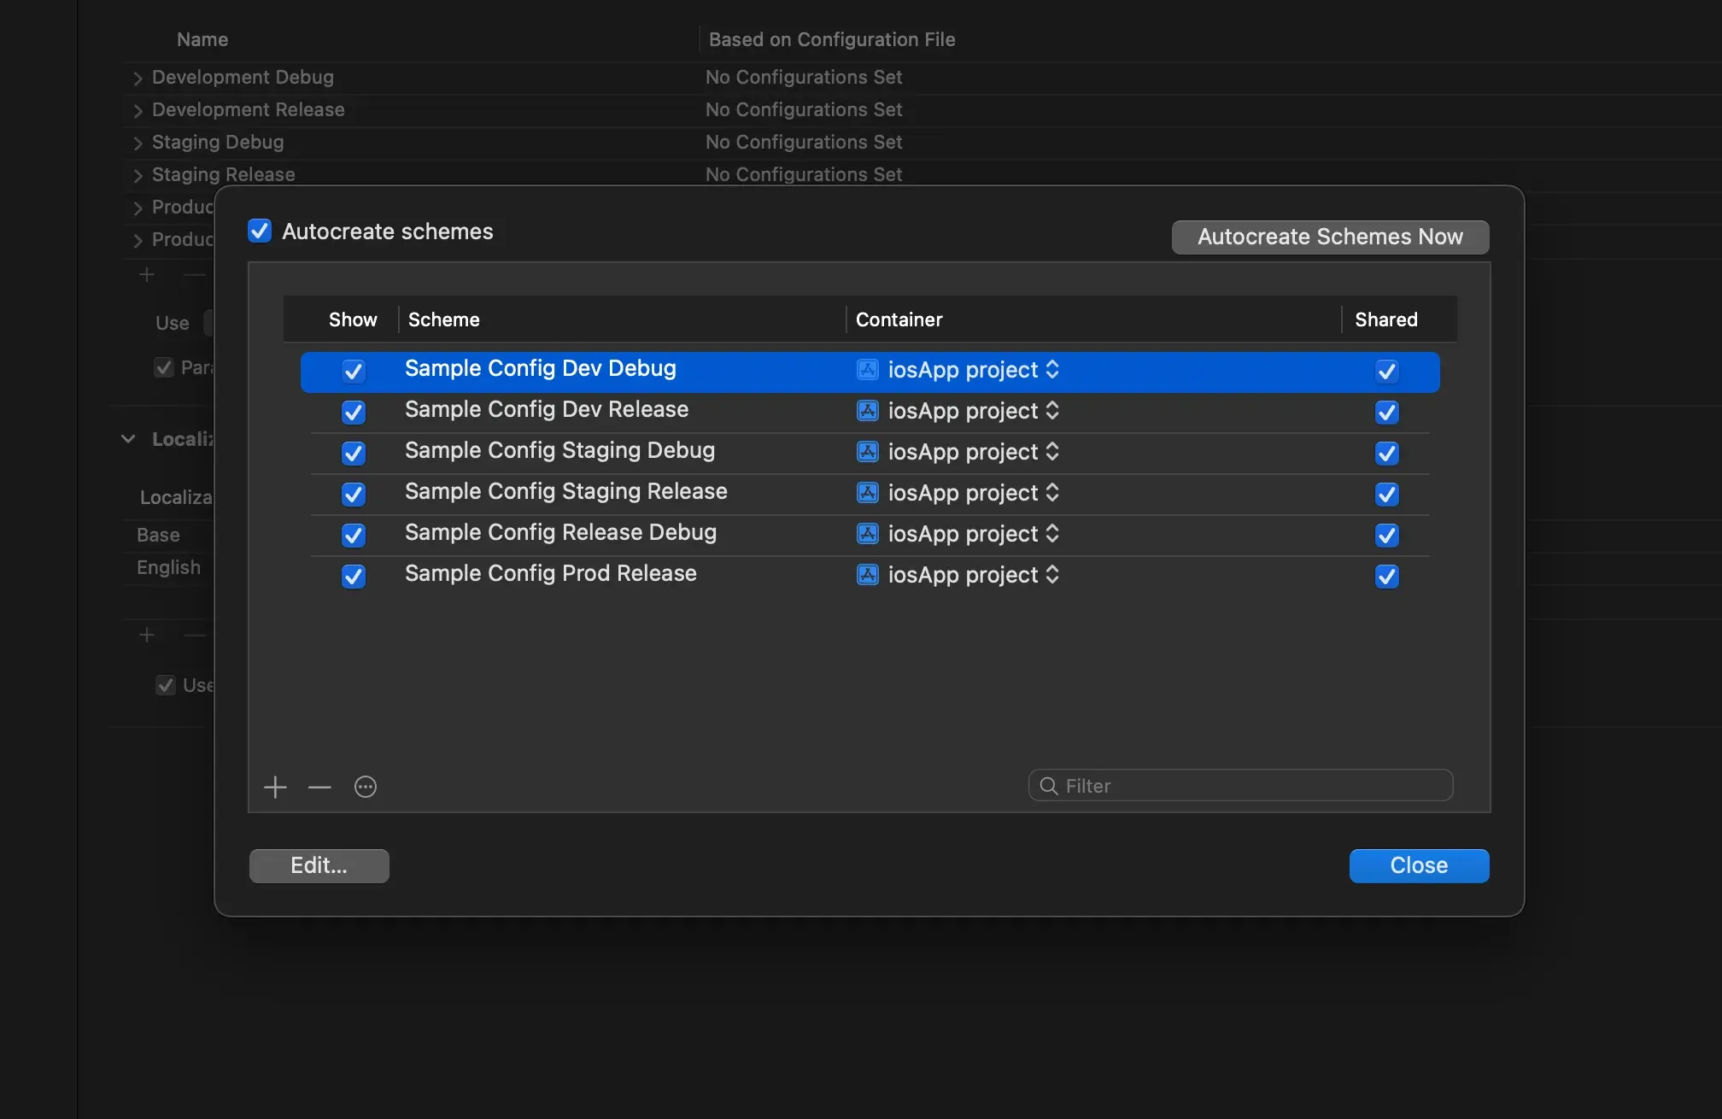1722x1119 pixels.
Task: Toggle Shared for Sample Config Staging Debug
Action: click(x=1387, y=453)
